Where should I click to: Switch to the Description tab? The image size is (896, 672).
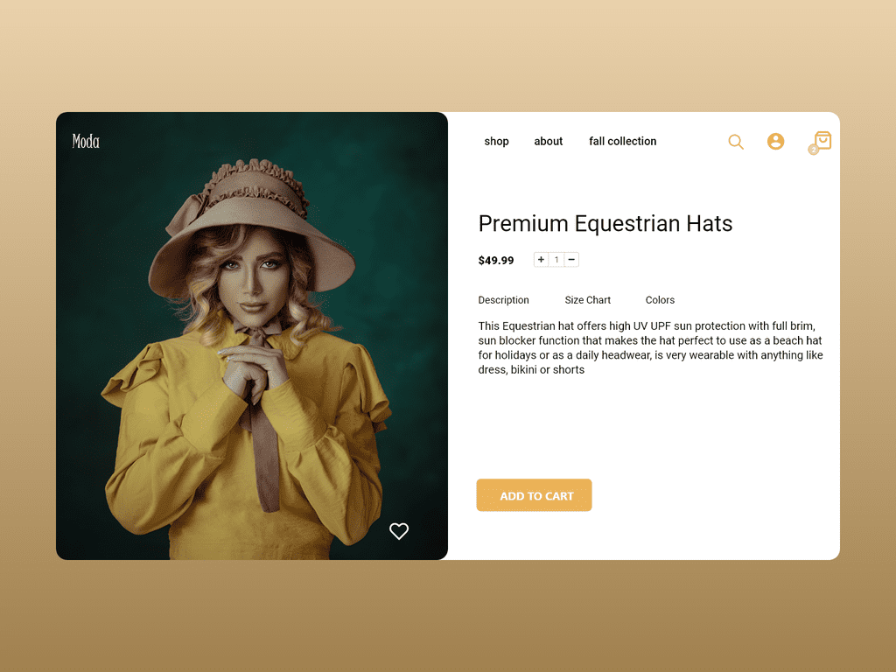click(x=503, y=300)
